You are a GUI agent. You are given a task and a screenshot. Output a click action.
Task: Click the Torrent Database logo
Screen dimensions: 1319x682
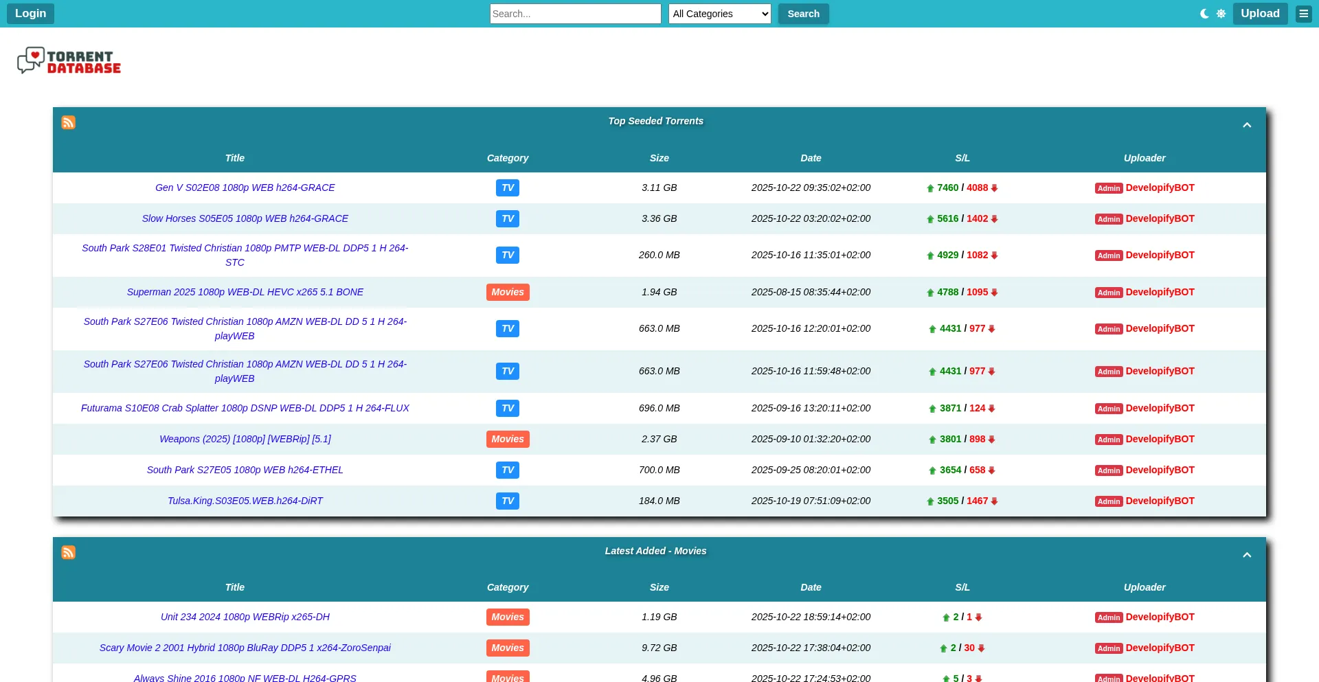pyautogui.click(x=69, y=61)
